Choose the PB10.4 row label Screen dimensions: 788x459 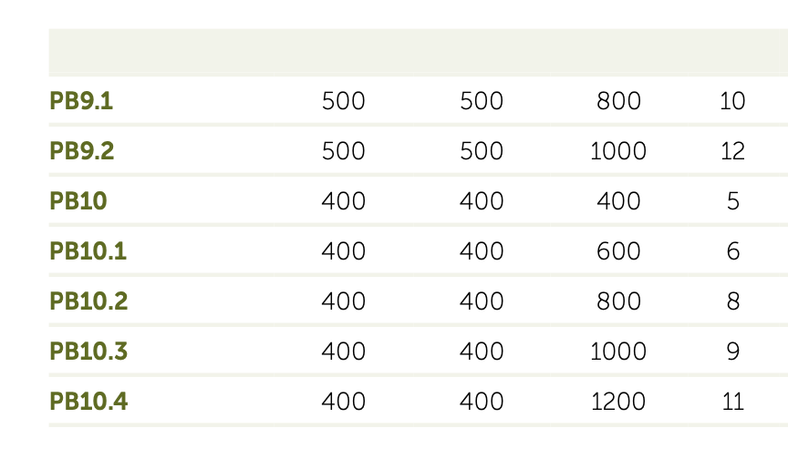coord(89,401)
